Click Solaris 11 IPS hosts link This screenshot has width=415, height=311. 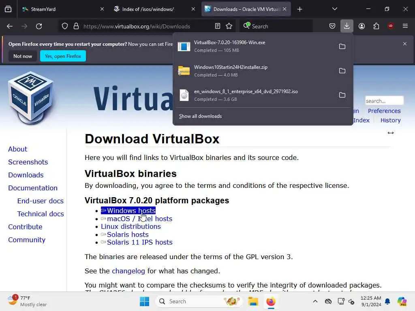(137, 242)
